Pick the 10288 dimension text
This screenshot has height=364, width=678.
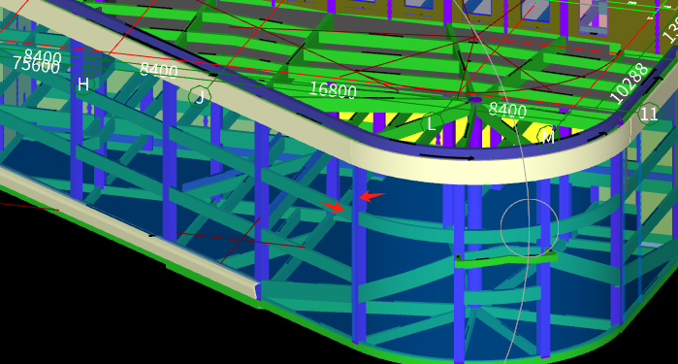pos(630,83)
